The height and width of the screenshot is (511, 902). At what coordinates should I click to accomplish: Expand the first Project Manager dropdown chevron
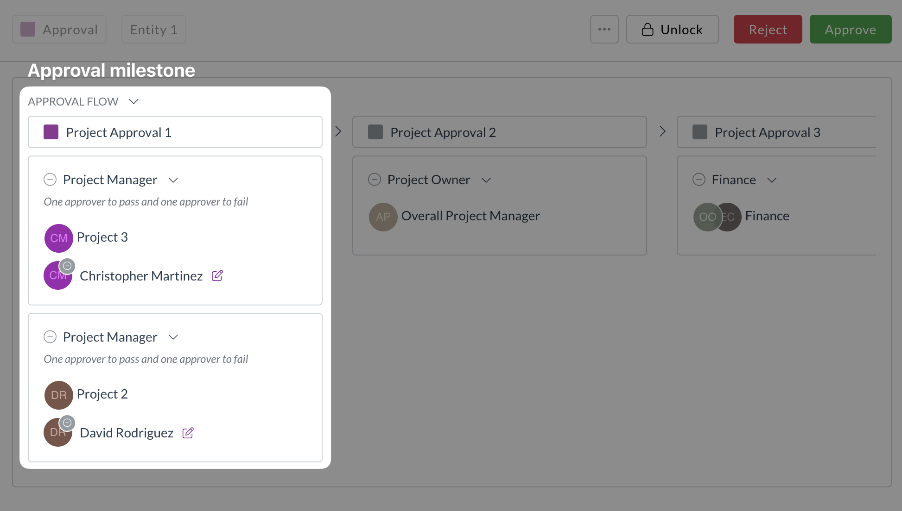(x=173, y=180)
